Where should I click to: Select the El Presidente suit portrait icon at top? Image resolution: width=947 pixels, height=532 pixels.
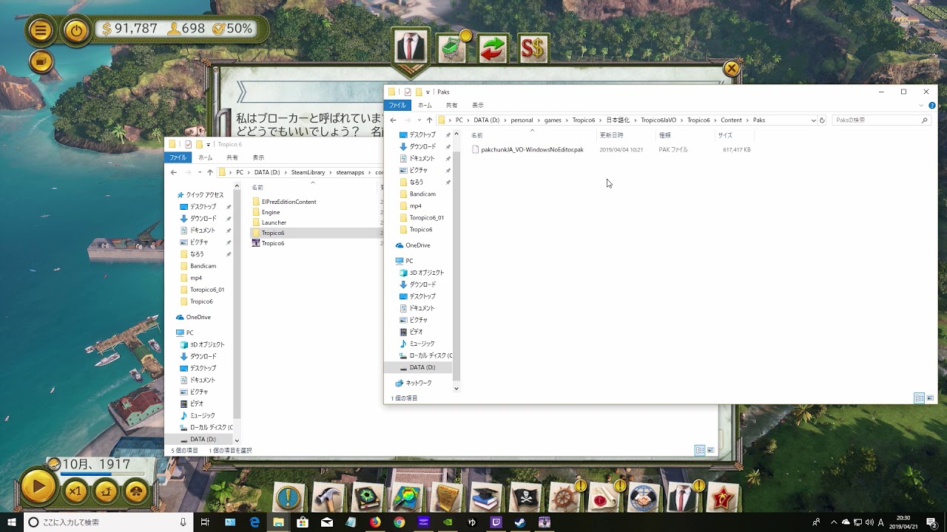(411, 48)
